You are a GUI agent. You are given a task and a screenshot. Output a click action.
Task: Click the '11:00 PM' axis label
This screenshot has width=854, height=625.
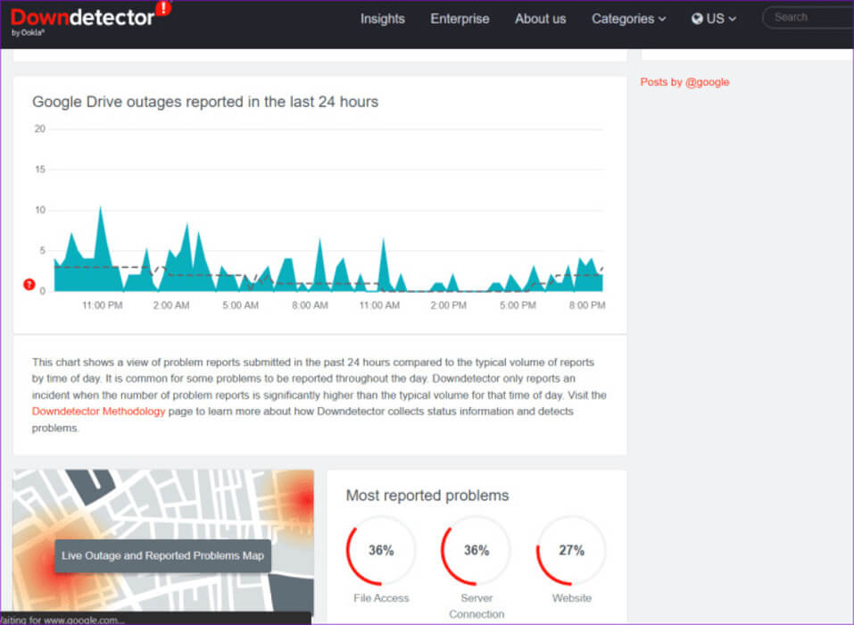[103, 305]
